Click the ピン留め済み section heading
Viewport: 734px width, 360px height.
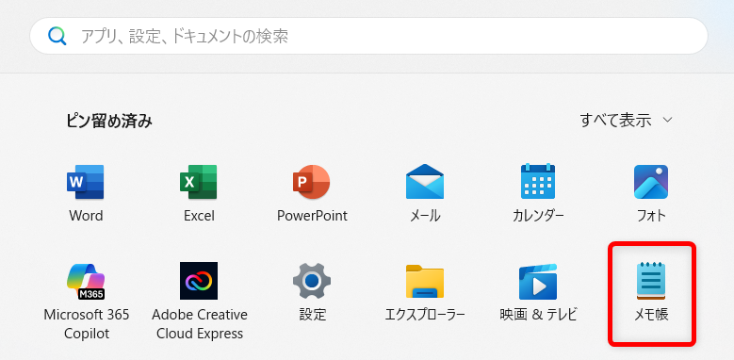(109, 121)
